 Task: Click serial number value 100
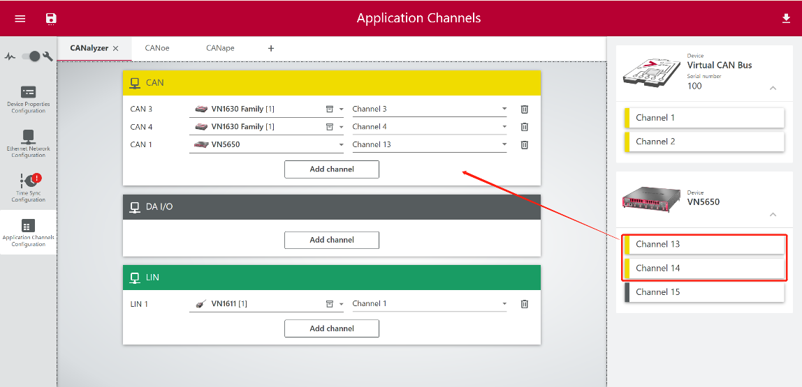pos(694,86)
